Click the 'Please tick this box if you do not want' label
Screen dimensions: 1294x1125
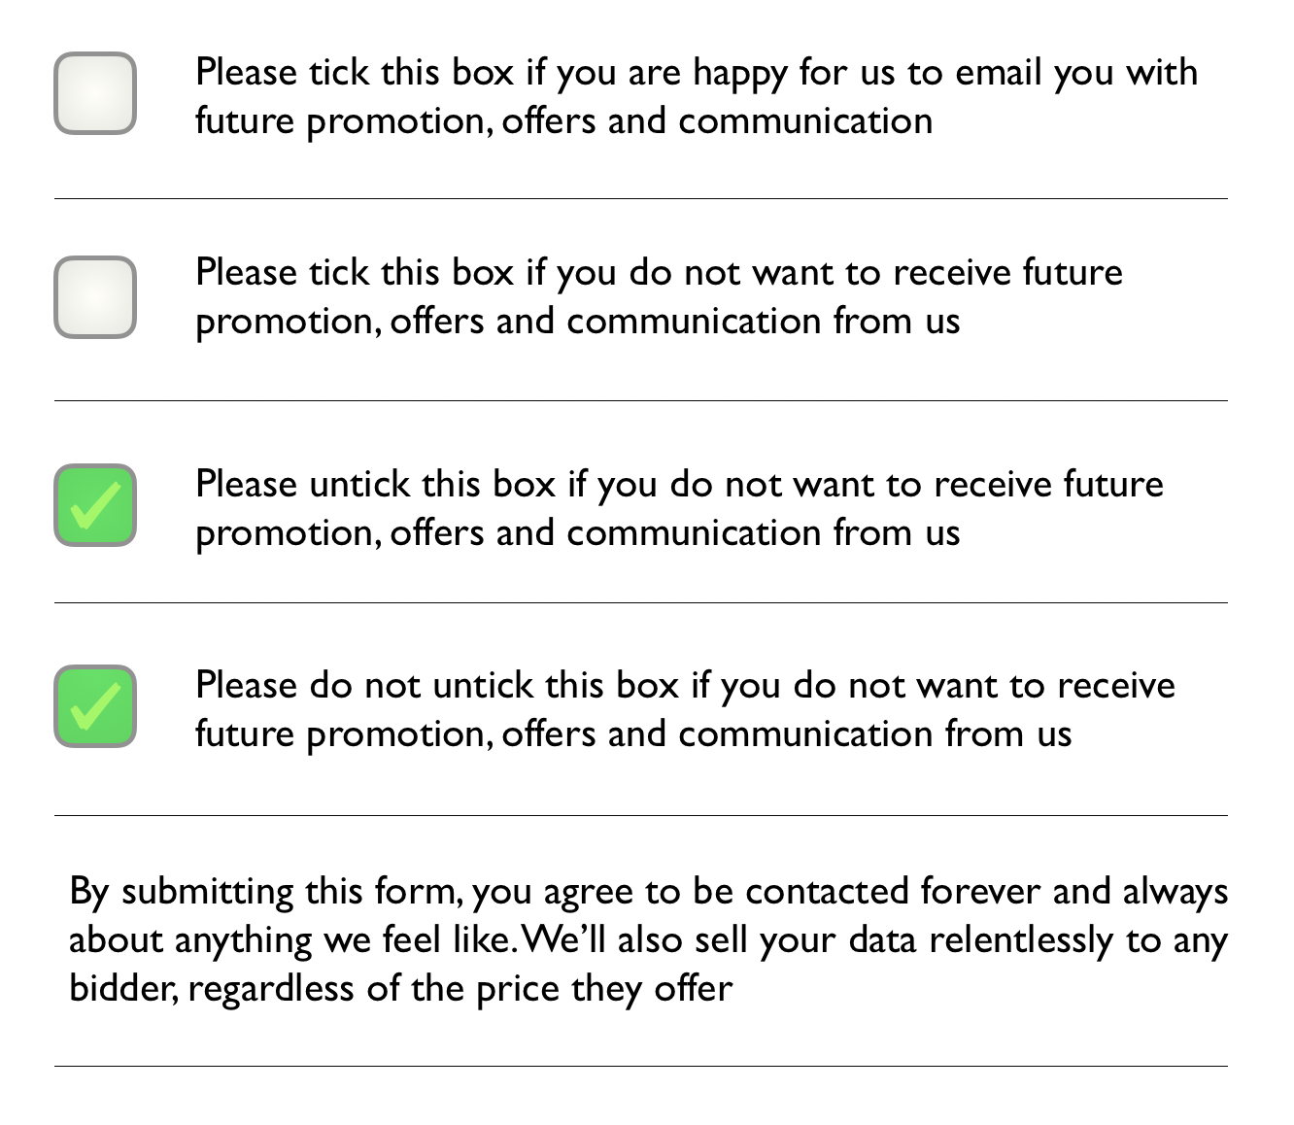coord(659,273)
